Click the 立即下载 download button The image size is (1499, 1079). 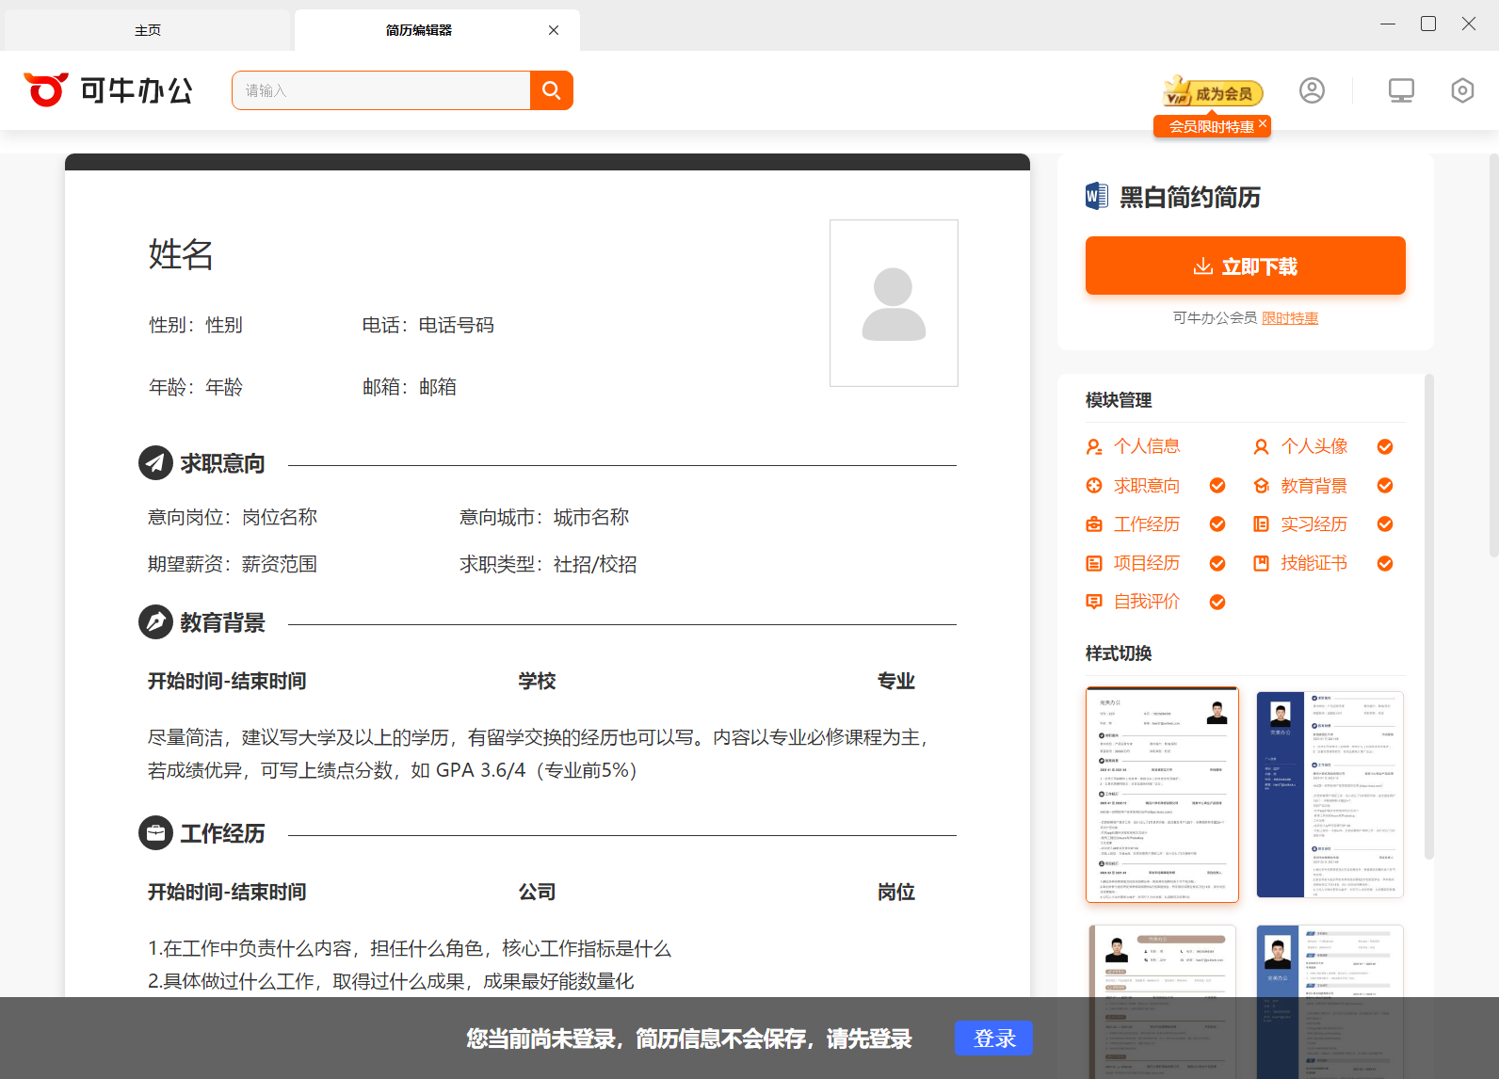click(x=1245, y=266)
